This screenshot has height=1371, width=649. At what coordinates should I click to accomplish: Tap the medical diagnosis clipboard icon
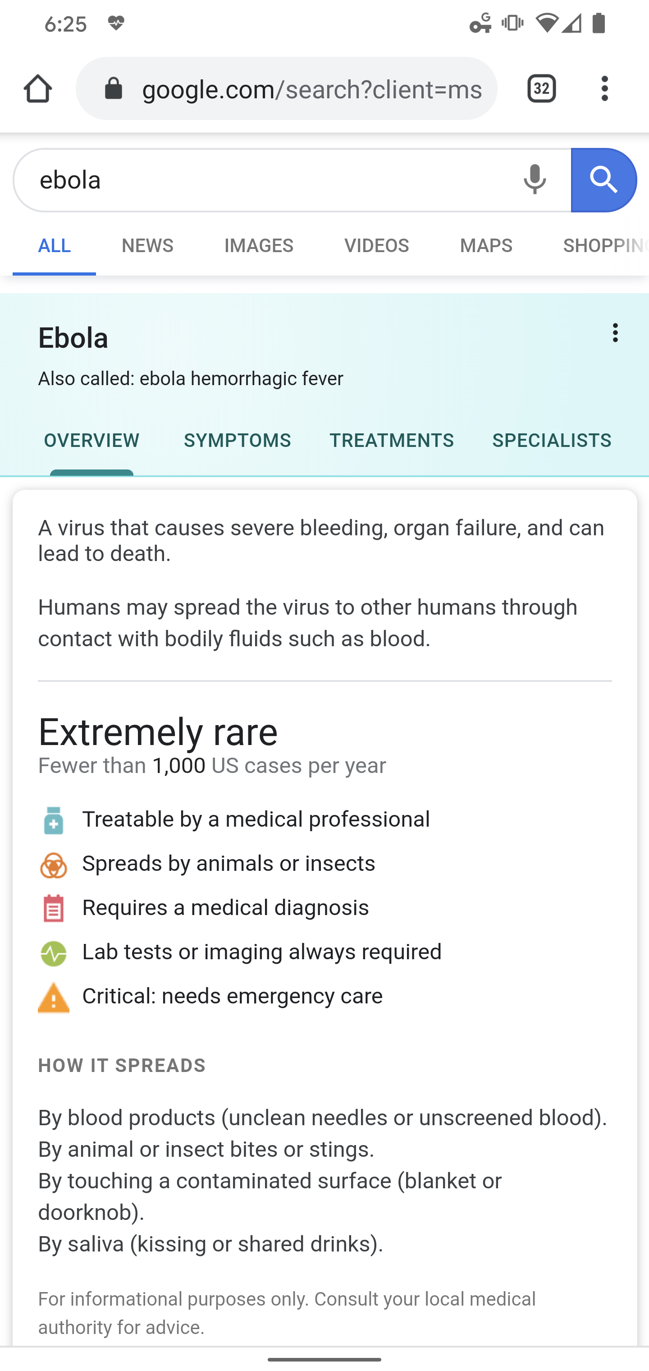54,908
